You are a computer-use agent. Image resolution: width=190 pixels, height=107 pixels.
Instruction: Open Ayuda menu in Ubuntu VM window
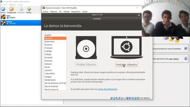pos(85,12)
